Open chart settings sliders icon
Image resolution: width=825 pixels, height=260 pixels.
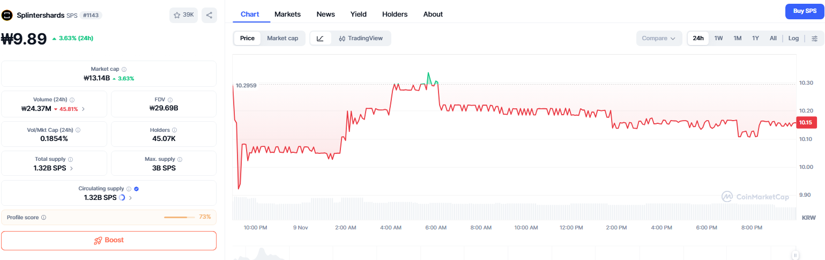coord(814,38)
